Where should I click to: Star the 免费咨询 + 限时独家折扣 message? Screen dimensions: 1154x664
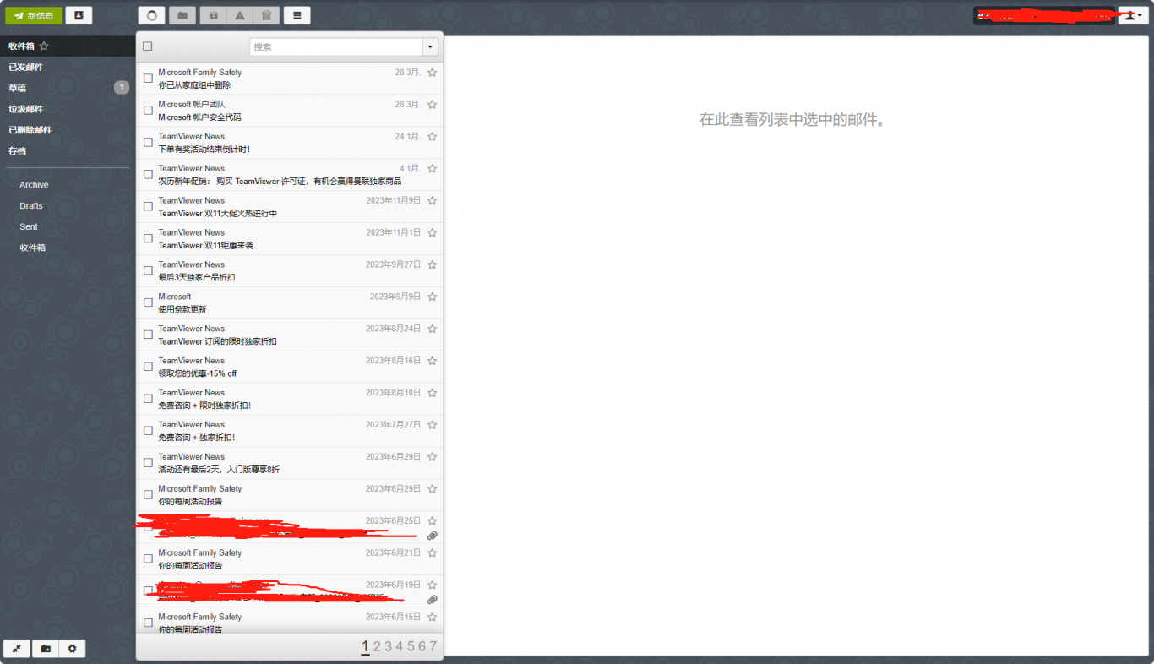(x=432, y=393)
